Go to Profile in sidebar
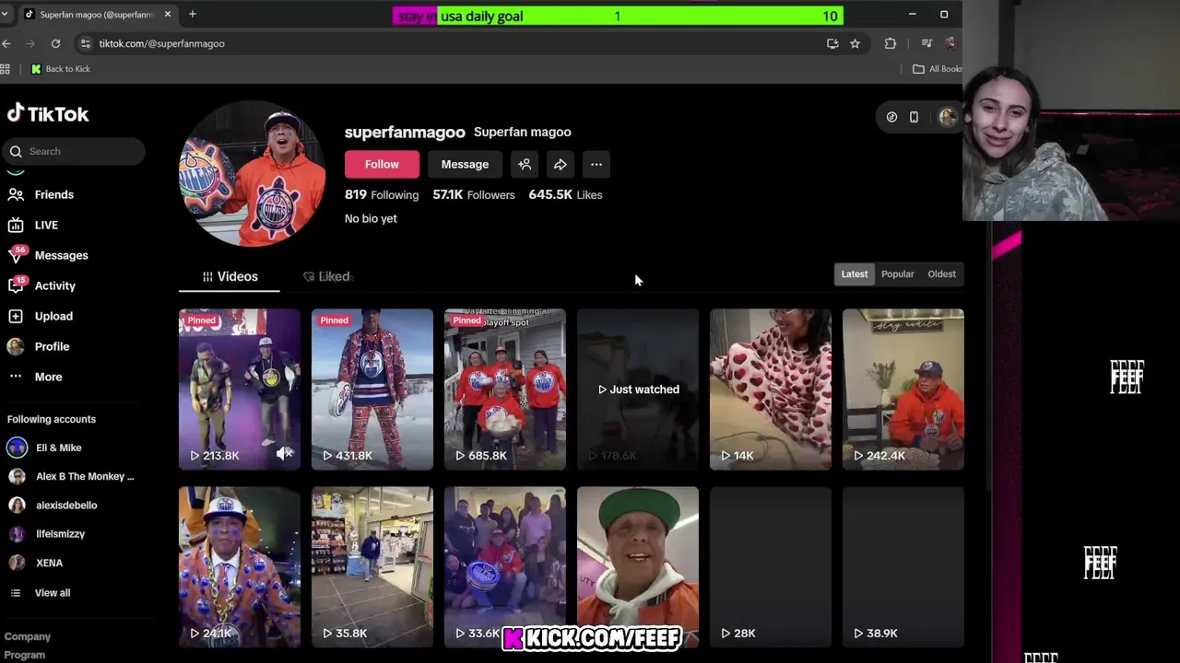This screenshot has width=1180, height=663. [x=52, y=346]
